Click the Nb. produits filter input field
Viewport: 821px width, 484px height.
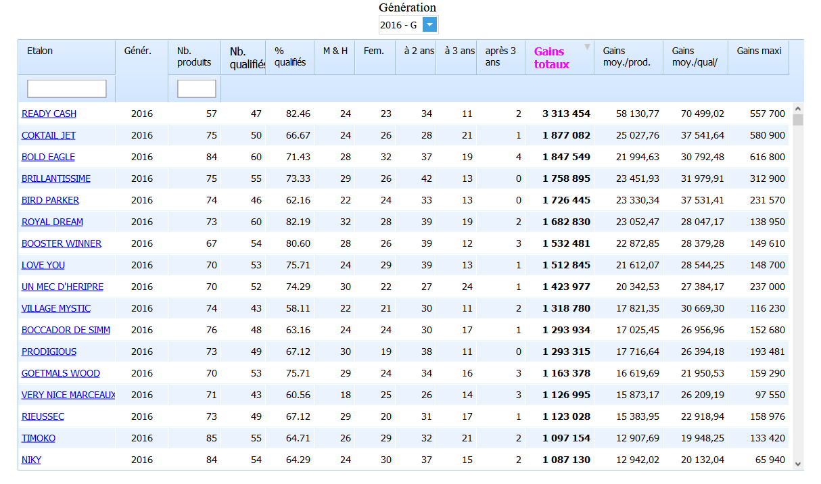click(x=197, y=89)
